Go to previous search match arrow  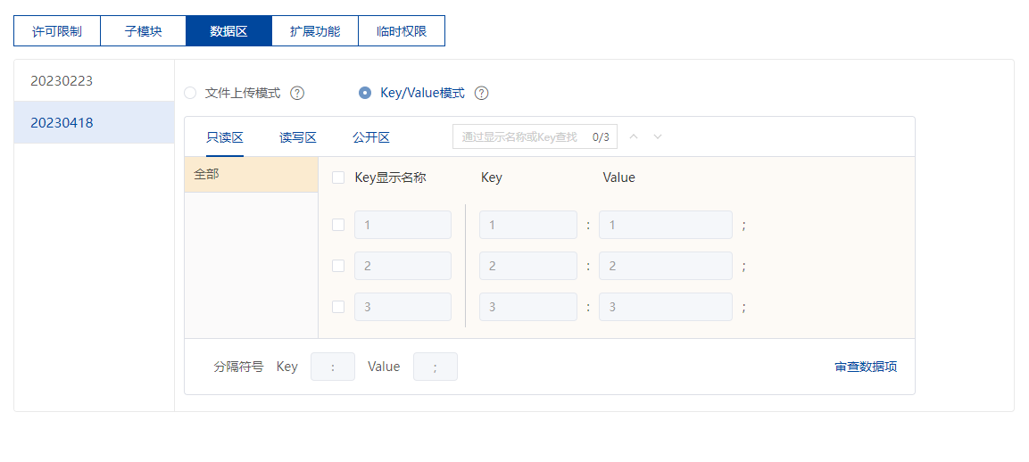[634, 136]
